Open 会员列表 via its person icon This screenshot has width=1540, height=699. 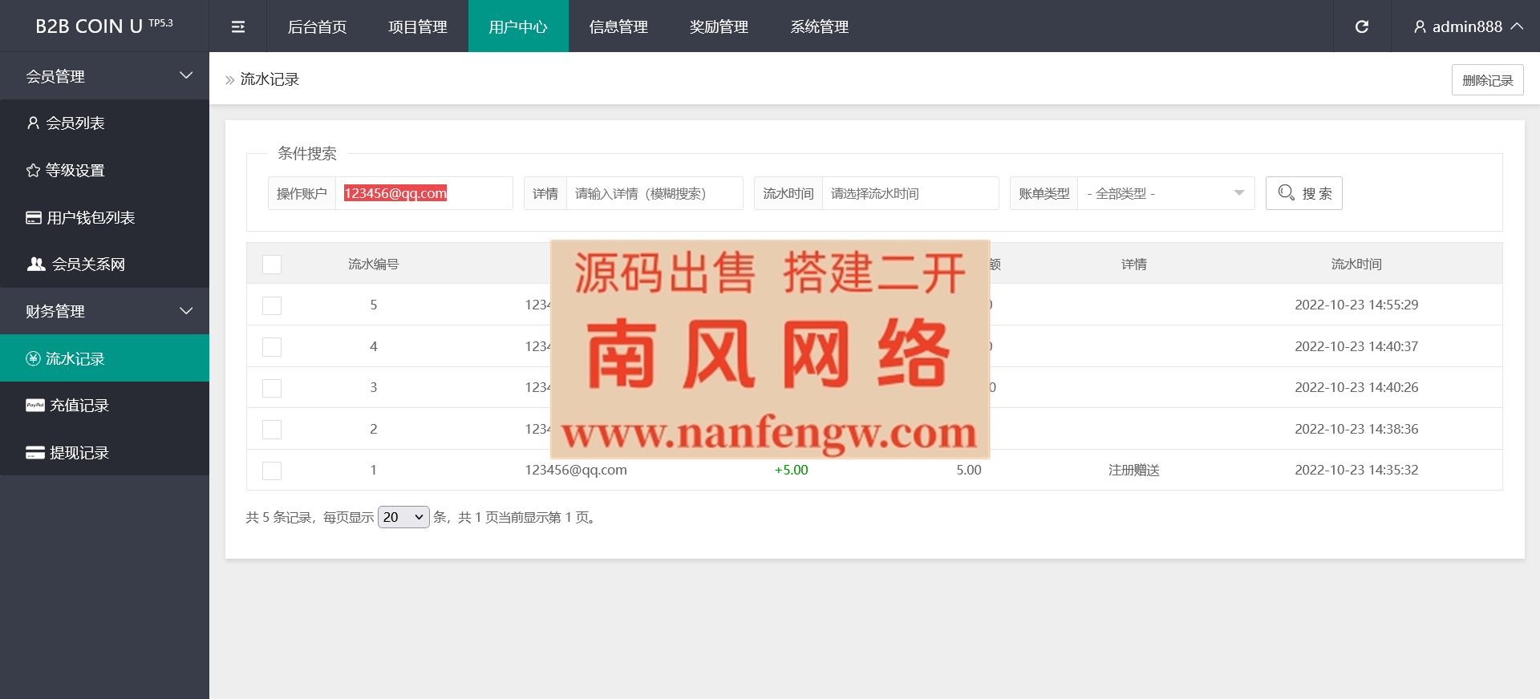(33, 123)
